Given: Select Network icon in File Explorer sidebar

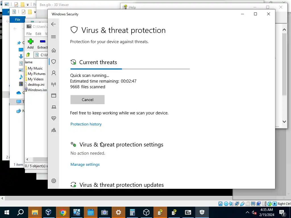Looking at the screenshot, I should tap(18, 111).
